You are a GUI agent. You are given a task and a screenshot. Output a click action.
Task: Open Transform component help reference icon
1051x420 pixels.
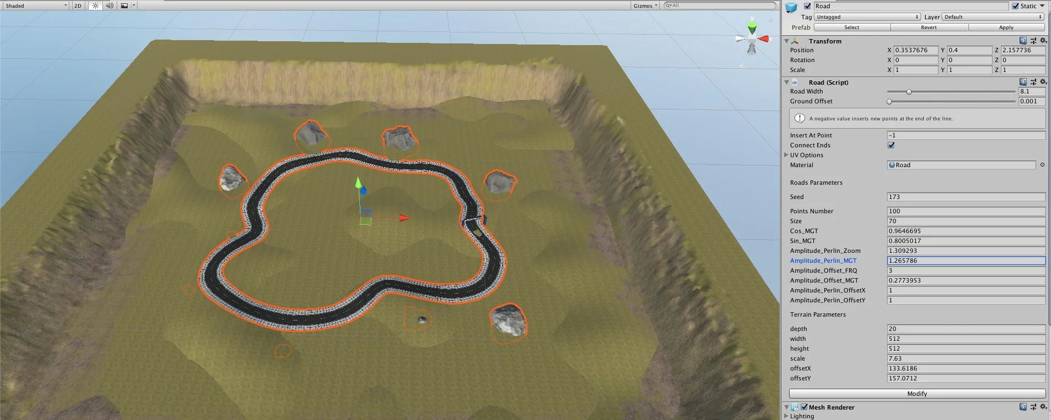1023,41
